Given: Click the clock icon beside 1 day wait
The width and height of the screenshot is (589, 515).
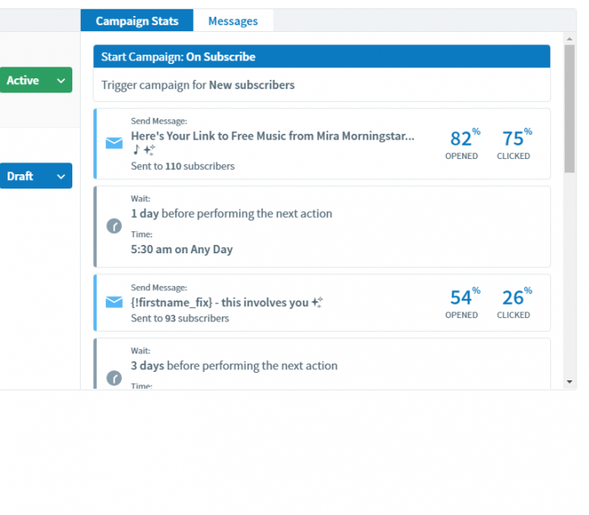Looking at the screenshot, I should coord(114,226).
